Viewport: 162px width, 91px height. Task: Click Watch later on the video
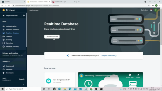pos(130,76)
